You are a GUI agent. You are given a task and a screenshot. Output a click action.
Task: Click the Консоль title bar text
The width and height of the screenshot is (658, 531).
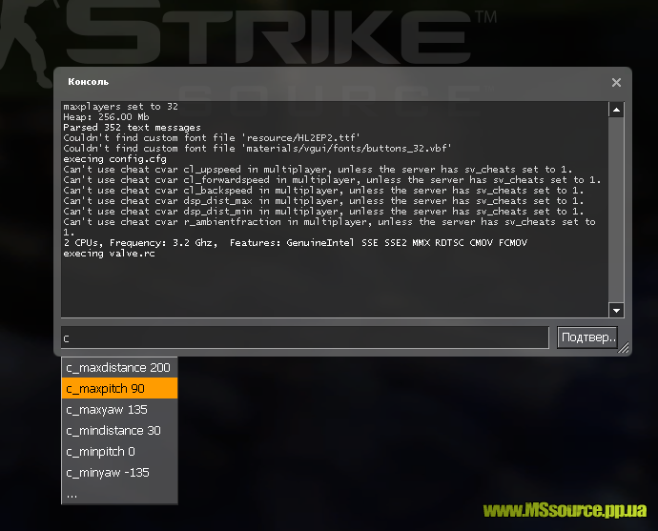pyautogui.click(x=88, y=82)
